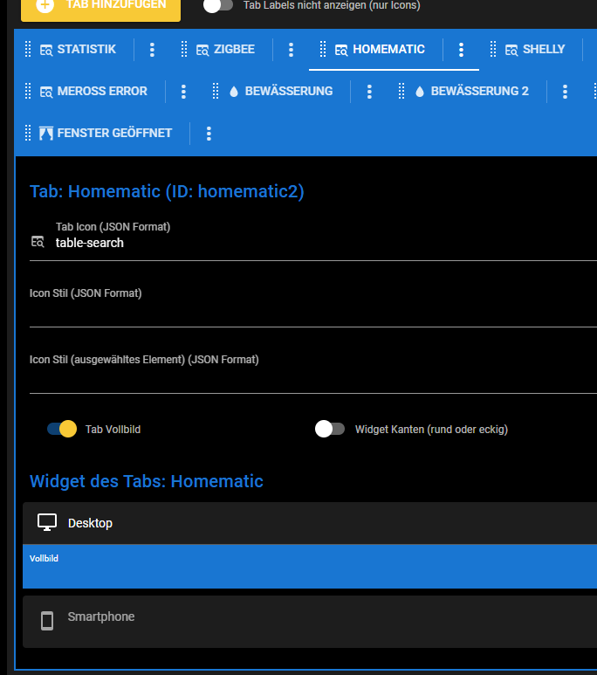Click drag handle of Shelly tab
The width and height of the screenshot is (597, 675).
click(x=493, y=50)
